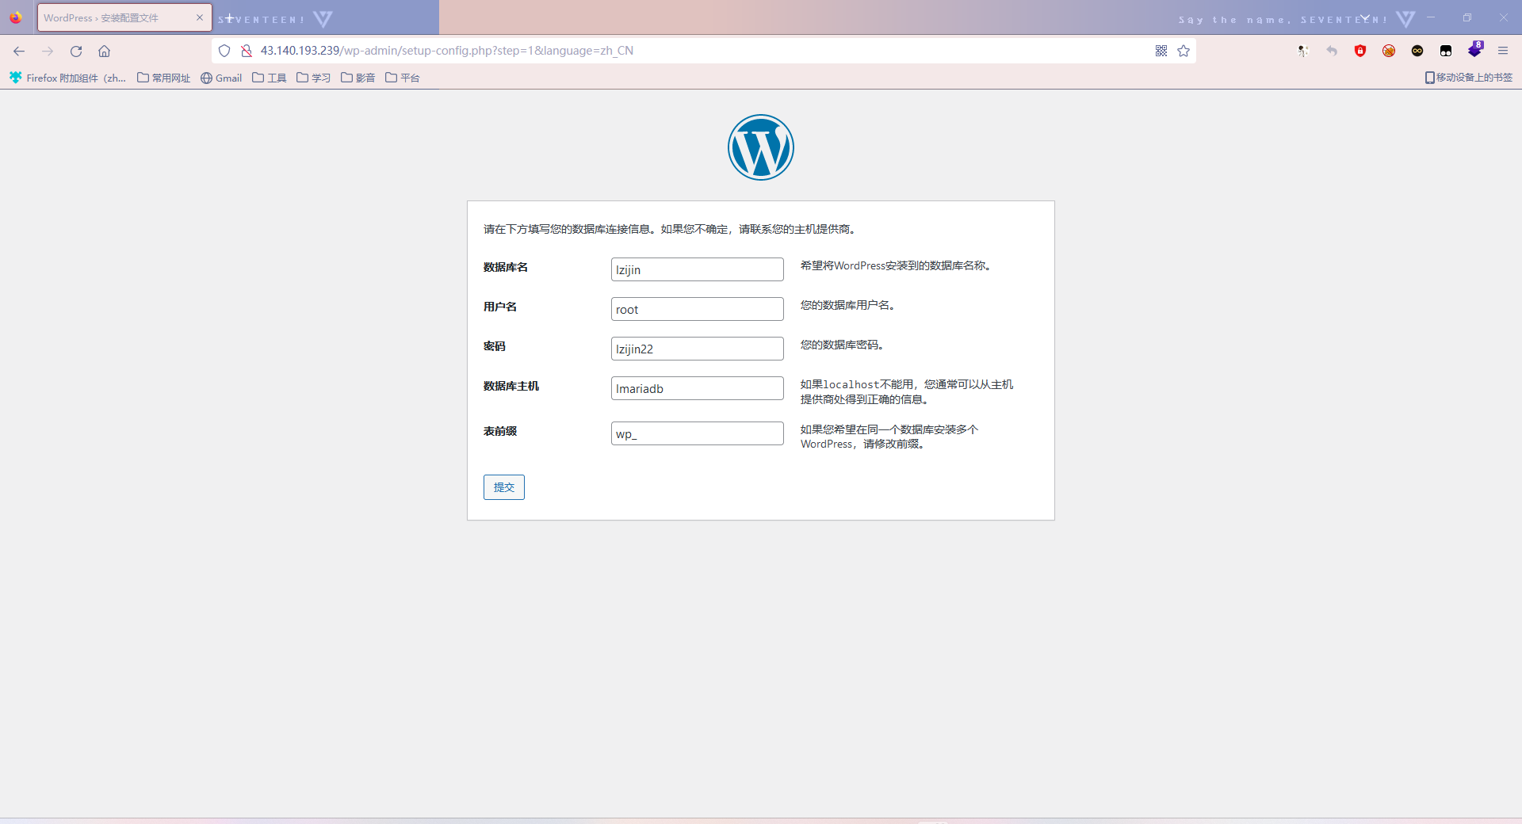
Task: Bookmark this page with the star
Action: click(x=1184, y=51)
